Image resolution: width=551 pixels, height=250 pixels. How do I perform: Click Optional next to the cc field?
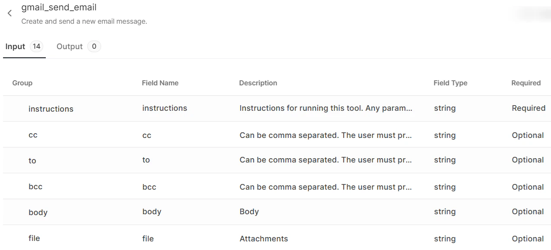(528, 135)
